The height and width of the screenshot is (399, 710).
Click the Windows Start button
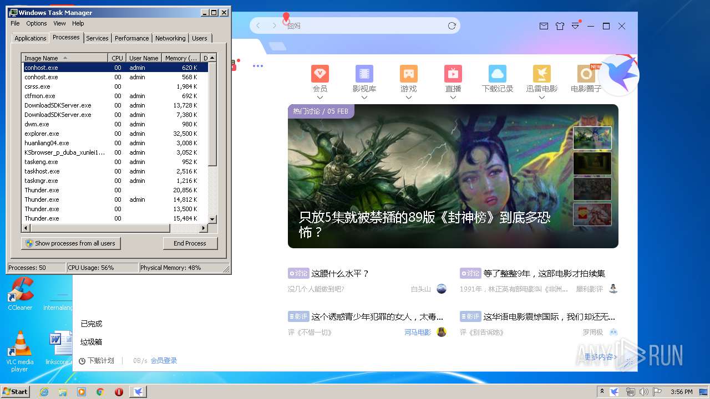15,392
